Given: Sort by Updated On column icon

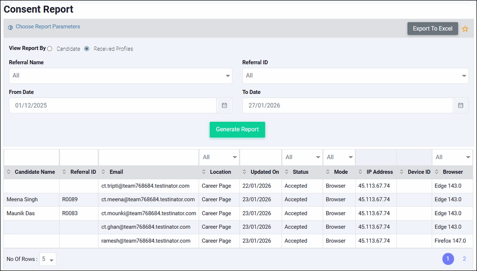Looking at the screenshot, I should pos(244,172).
